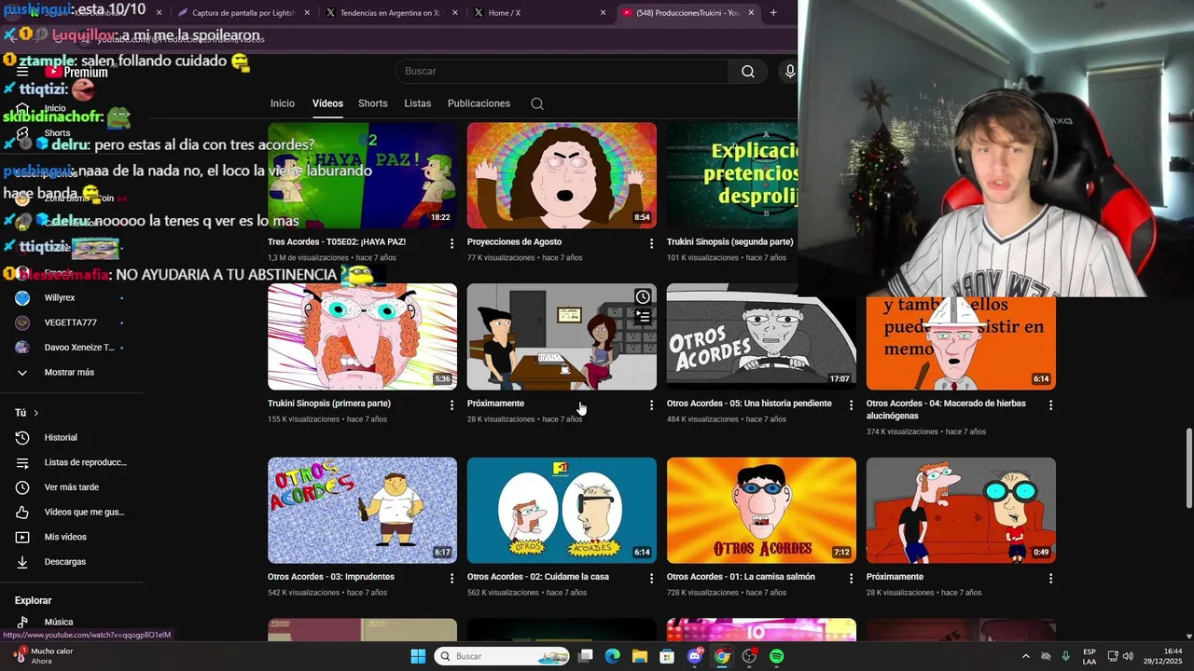Open Microsoft Store from taskbar
The height and width of the screenshot is (671, 1194).
point(667,656)
